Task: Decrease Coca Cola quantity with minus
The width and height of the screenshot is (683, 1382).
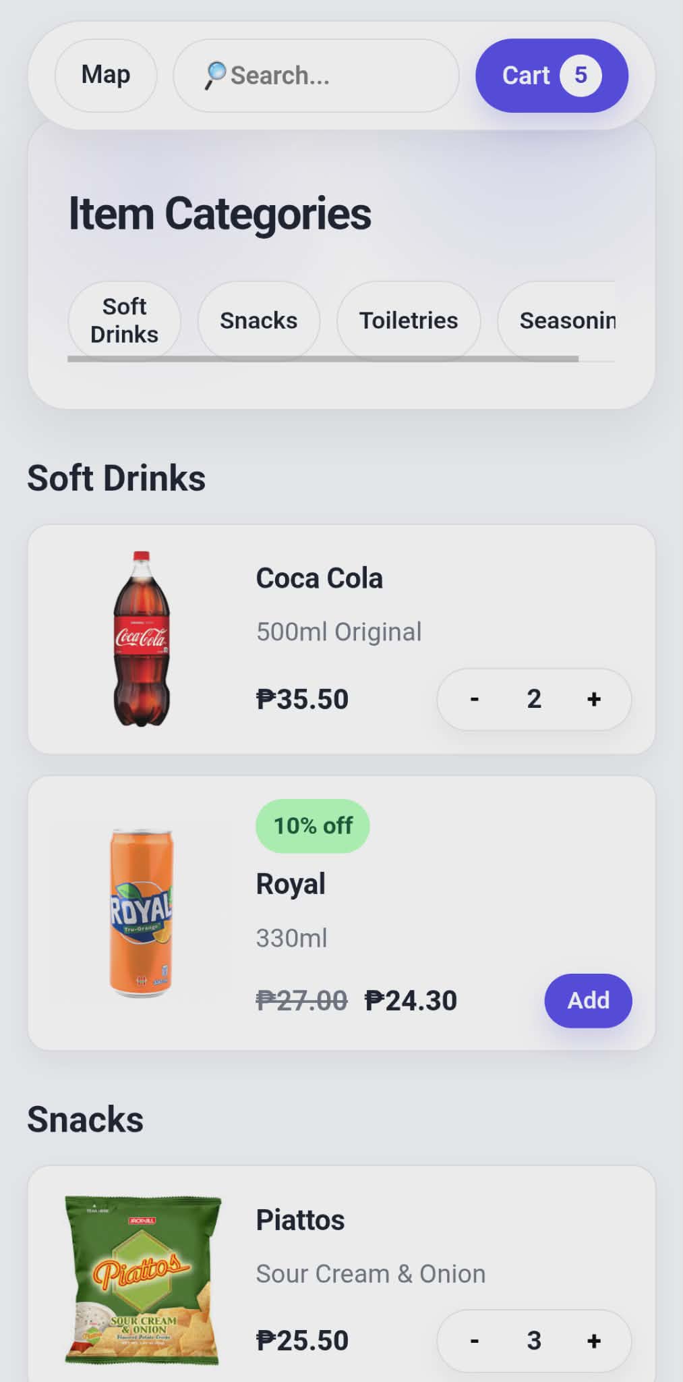Action: (475, 699)
